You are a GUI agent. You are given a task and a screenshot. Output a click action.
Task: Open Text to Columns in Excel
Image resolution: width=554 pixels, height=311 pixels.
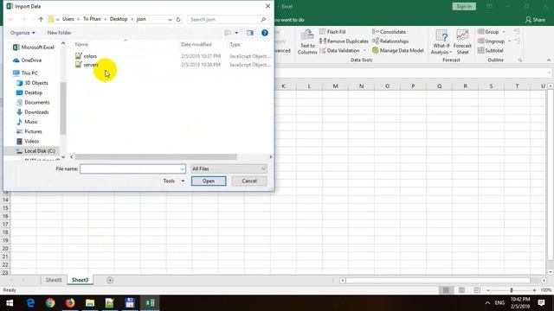coord(307,42)
